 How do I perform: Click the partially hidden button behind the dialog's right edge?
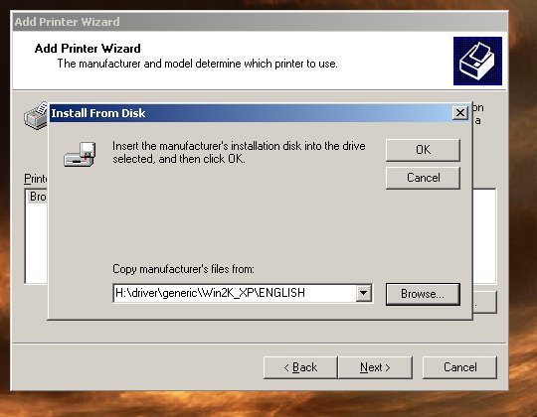pyautogui.click(x=484, y=302)
